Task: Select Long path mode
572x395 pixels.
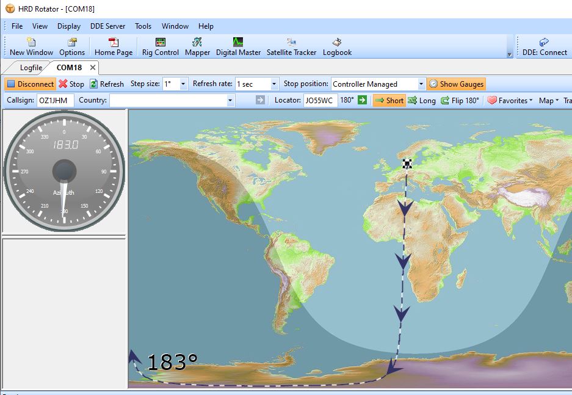Action: pos(422,100)
